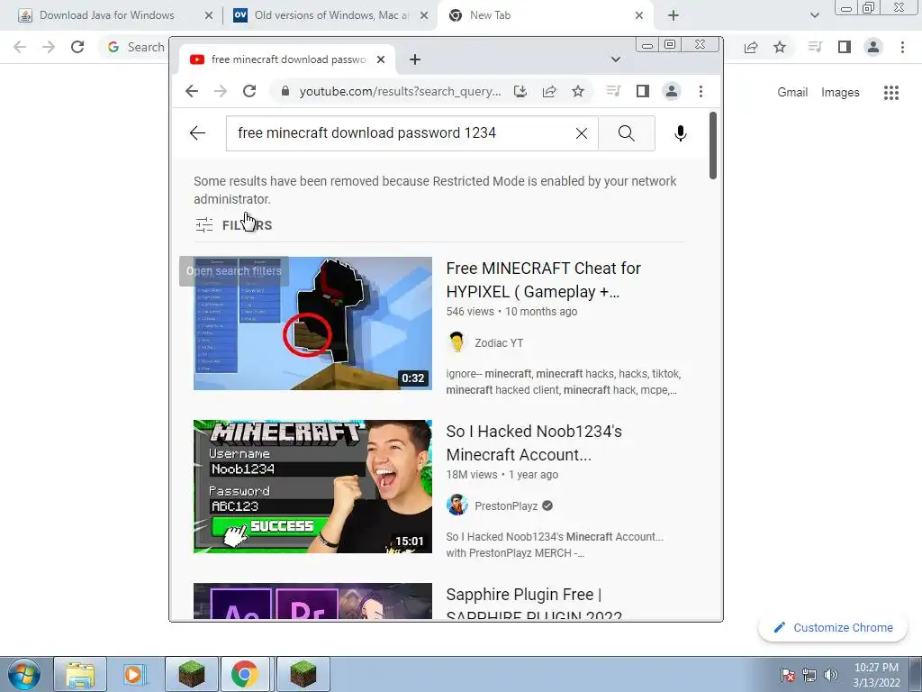Bookmark the YouTube results page with star
This screenshot has width=922, height=692.
[578, 91]
